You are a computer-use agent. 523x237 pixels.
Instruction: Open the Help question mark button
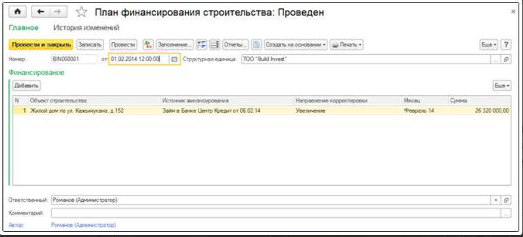506,44
